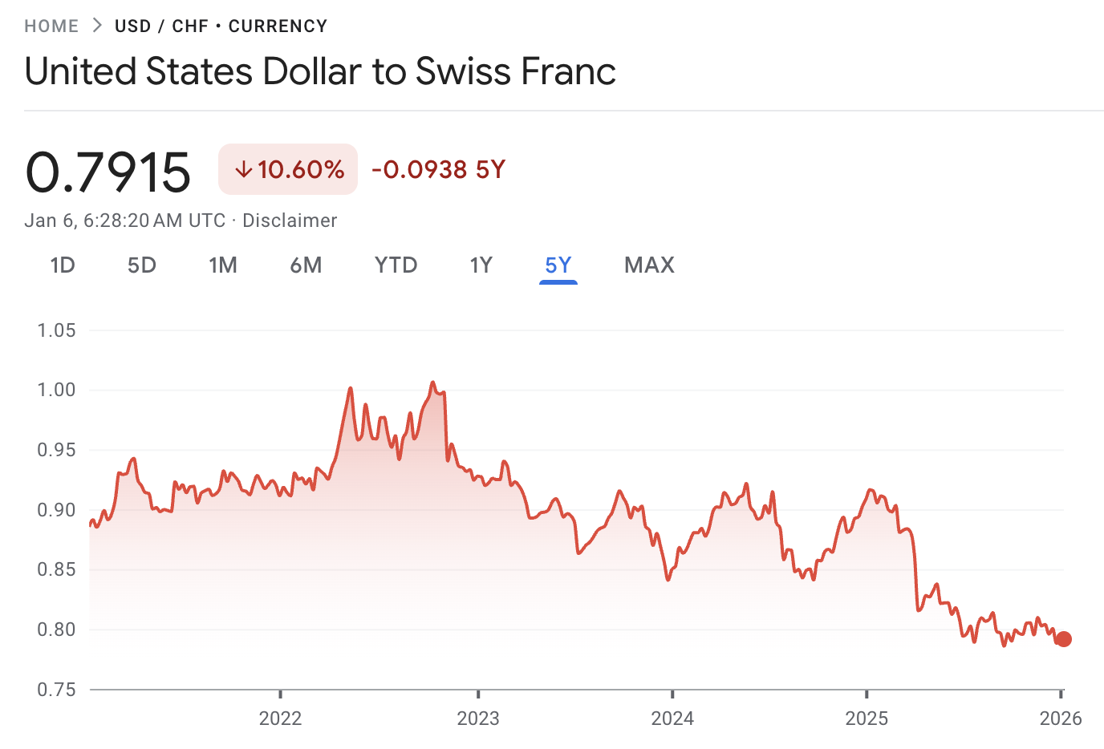This screenshot has width=1104, height=749.
Task: Click the 2024 label on the x-axis
Action: tap(675, 719)
